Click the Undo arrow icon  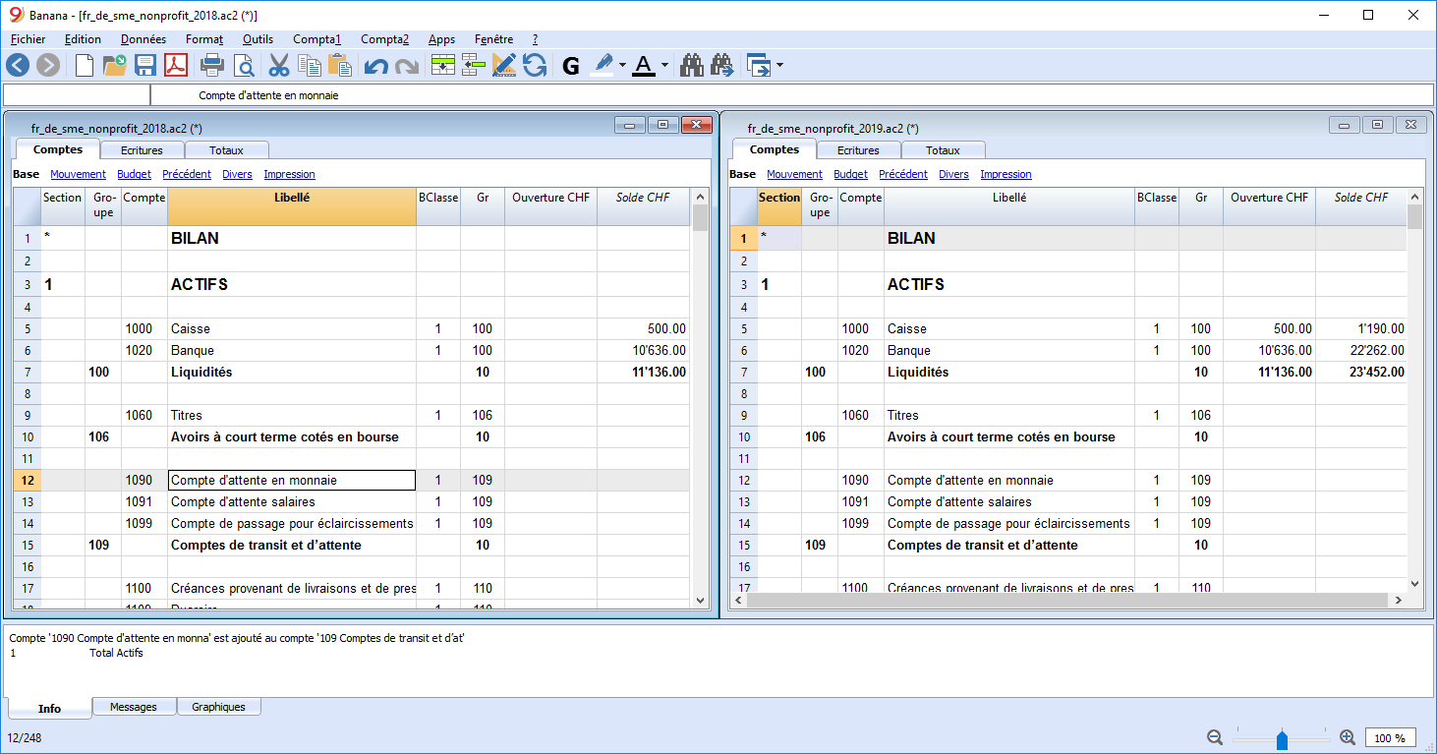pos(375,66)
